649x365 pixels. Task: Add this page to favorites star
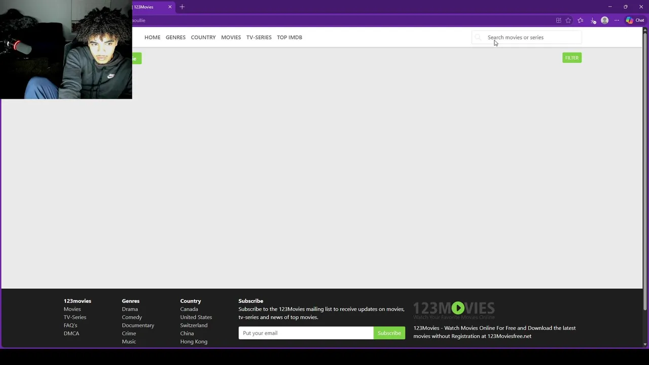[x=568, y=20]
